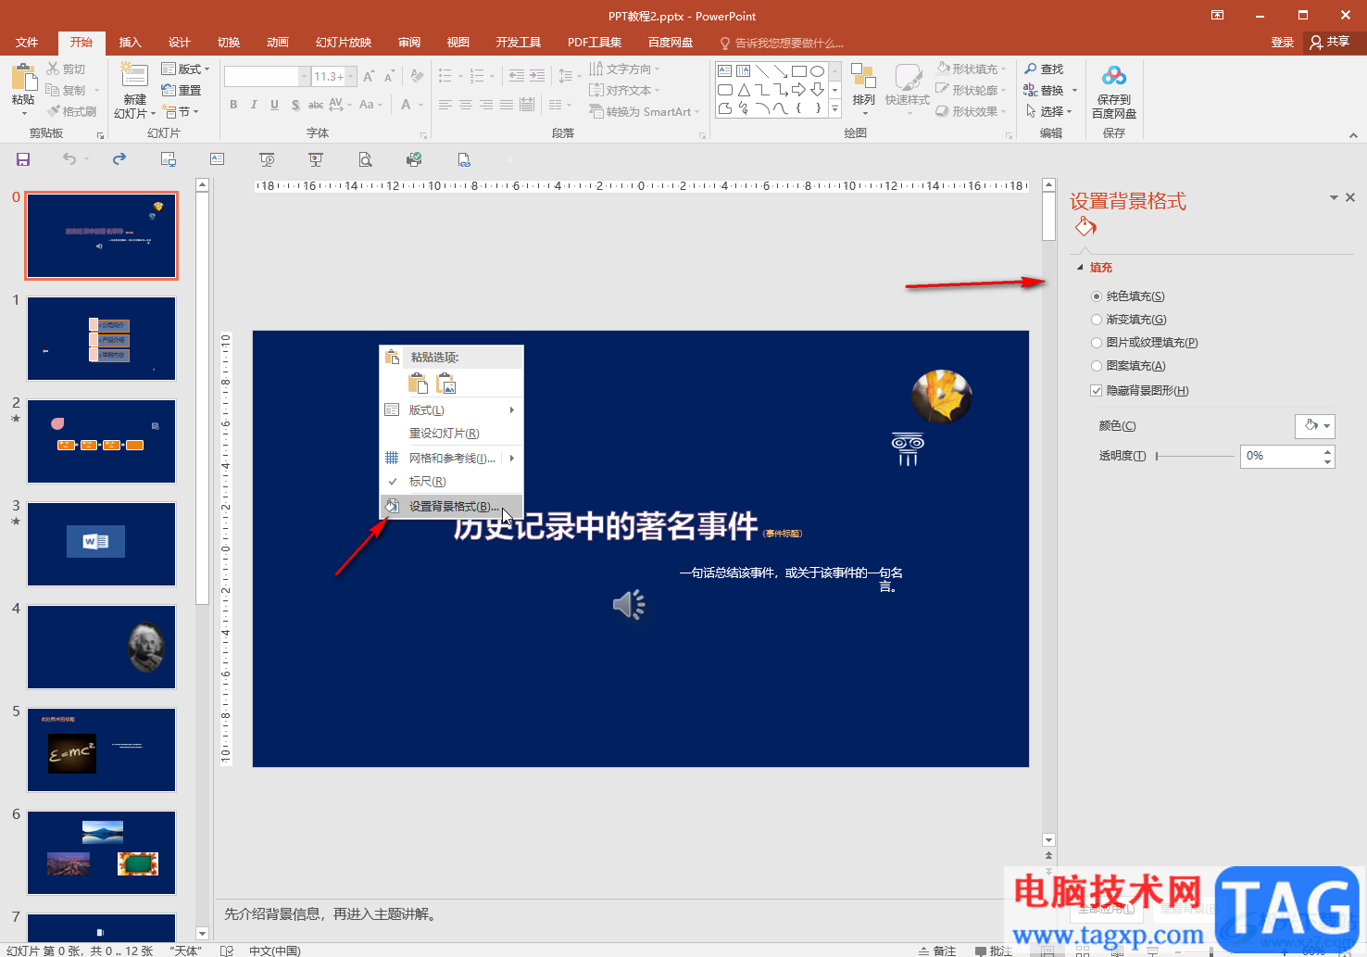1367x957 pixels.
Task: Collapse the Fill section
Action: [x=1080, y=268]
